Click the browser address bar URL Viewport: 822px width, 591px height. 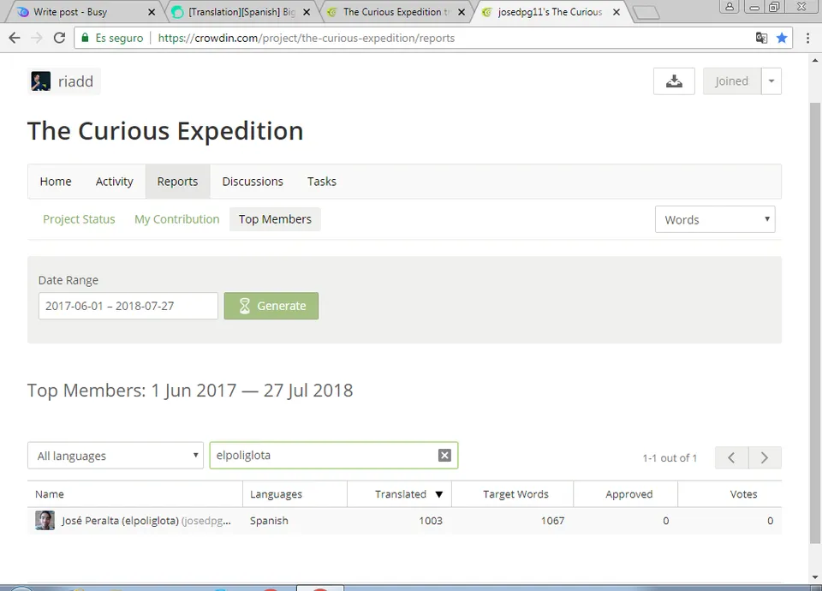point(307,39)
